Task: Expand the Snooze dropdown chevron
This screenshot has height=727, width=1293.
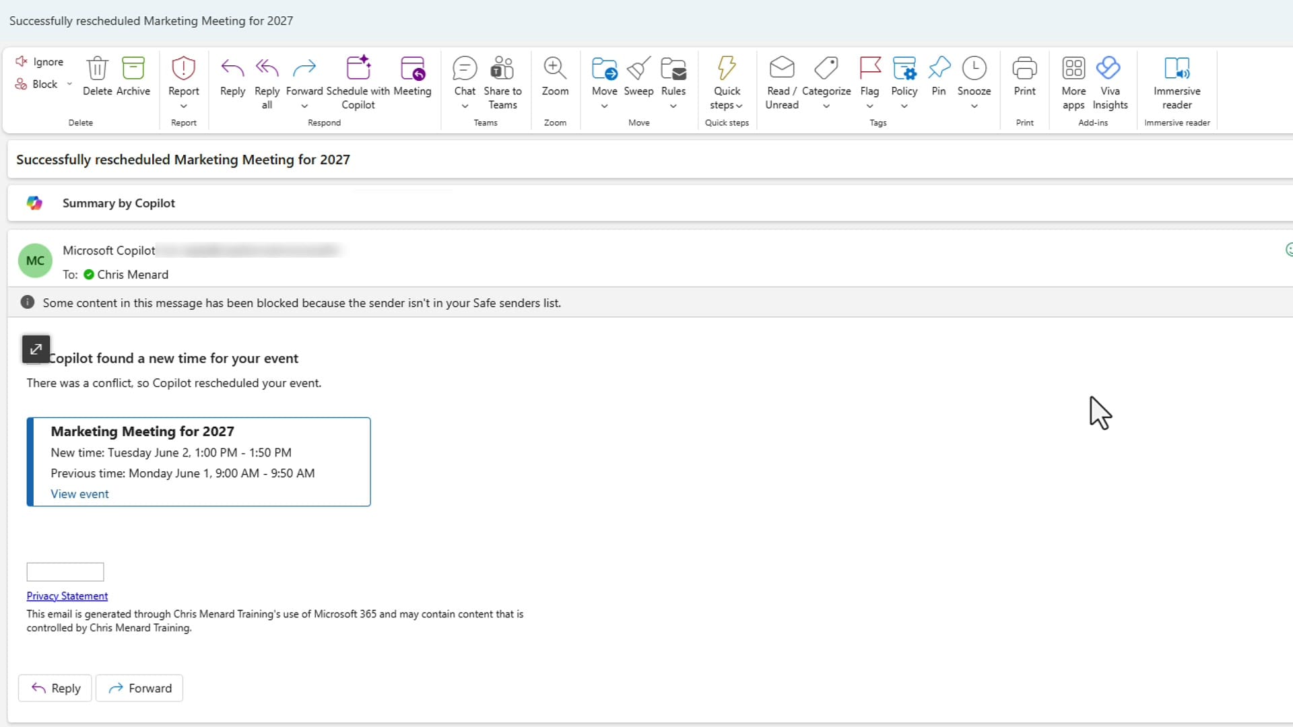Action: 974,106
